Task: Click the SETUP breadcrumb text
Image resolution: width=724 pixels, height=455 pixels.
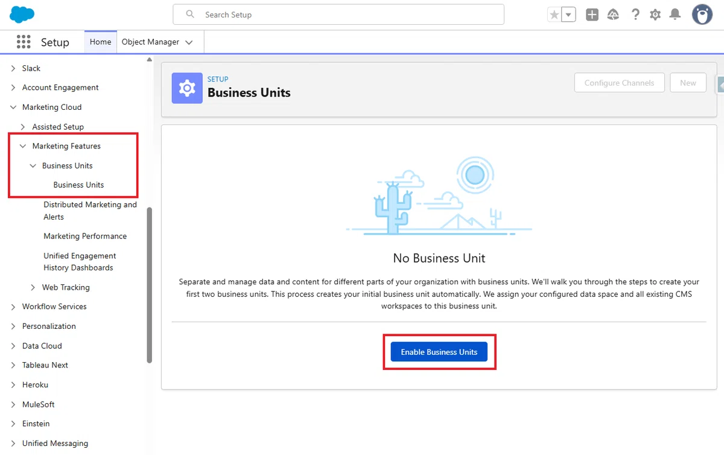Action: point(218,79)
